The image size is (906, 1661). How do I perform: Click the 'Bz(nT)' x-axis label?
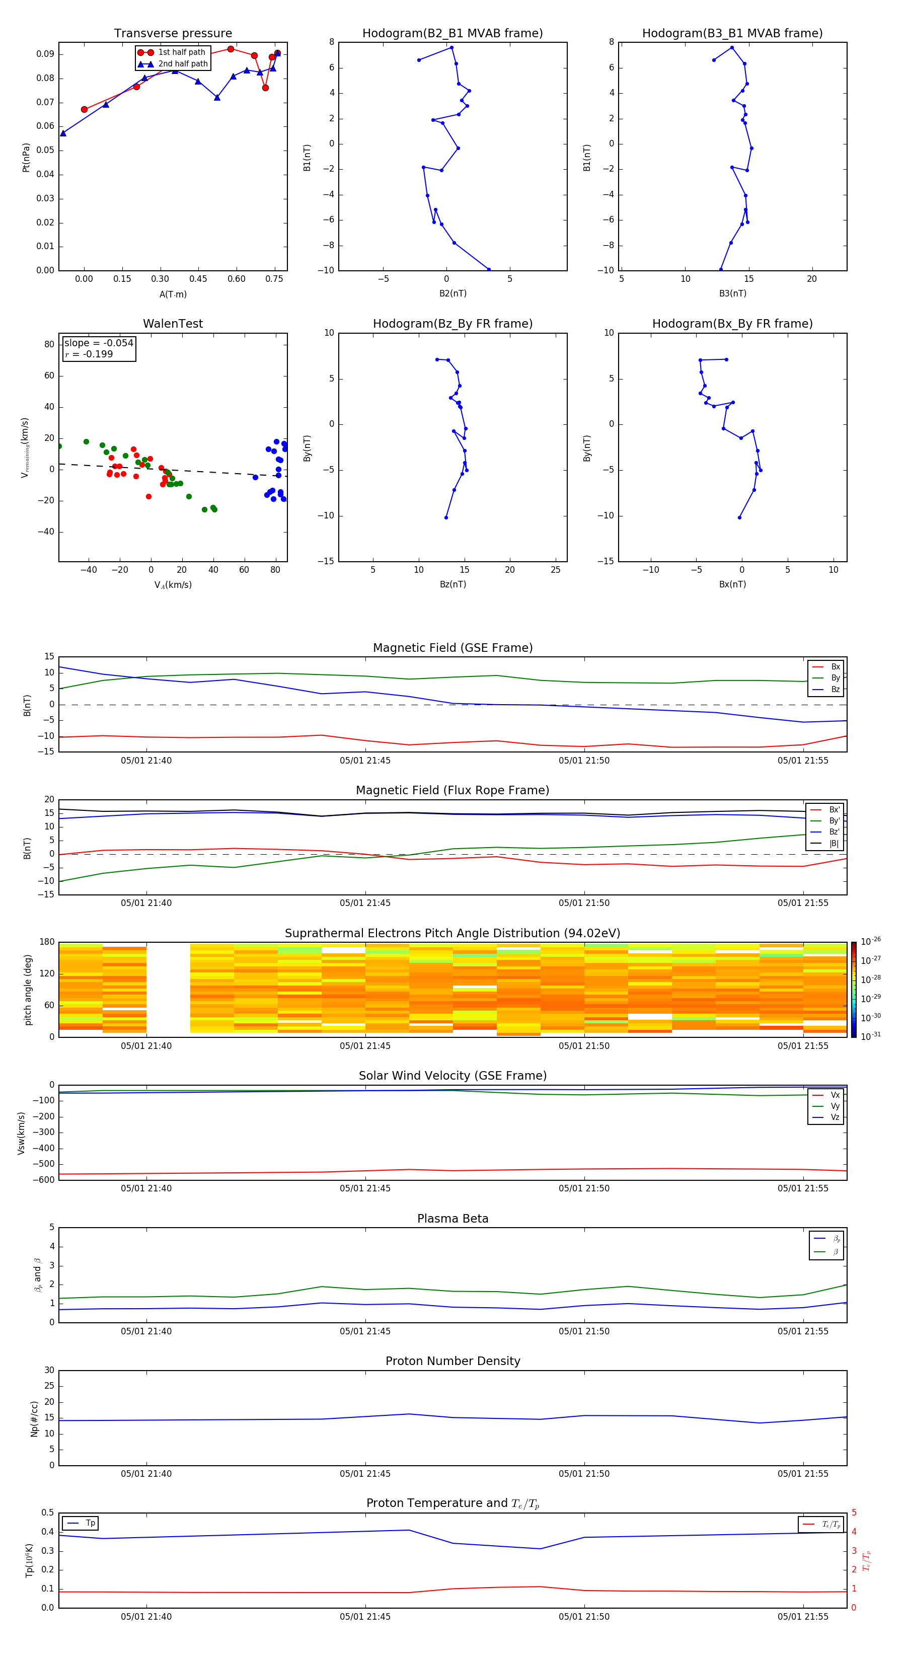pos(452,584)
